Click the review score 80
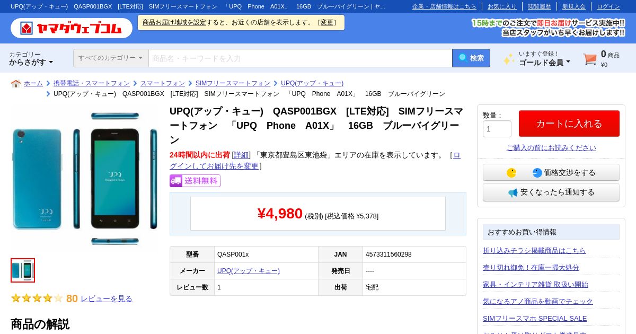Screen dimensions: 636x334 (x=72, y=298)
